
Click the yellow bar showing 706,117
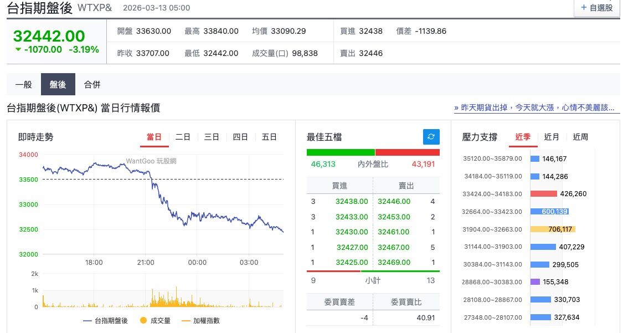[553, 229]
